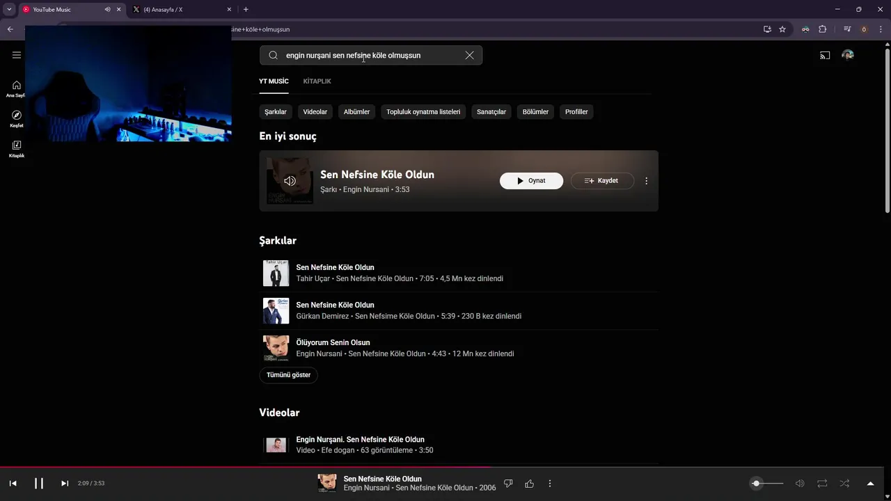Open more options for top result
The image size is (891, 501).
646,181
